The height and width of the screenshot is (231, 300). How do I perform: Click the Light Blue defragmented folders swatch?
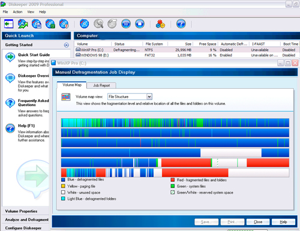tap(63, 199)
